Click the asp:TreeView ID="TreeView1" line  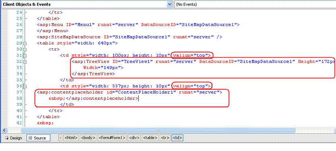pyautogui.click(x=203, y=62)
